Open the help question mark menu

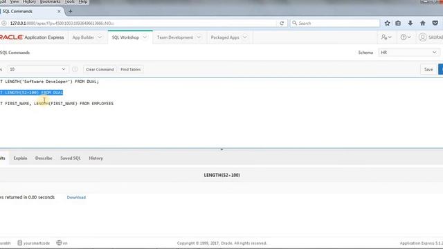tap(406, 37)
